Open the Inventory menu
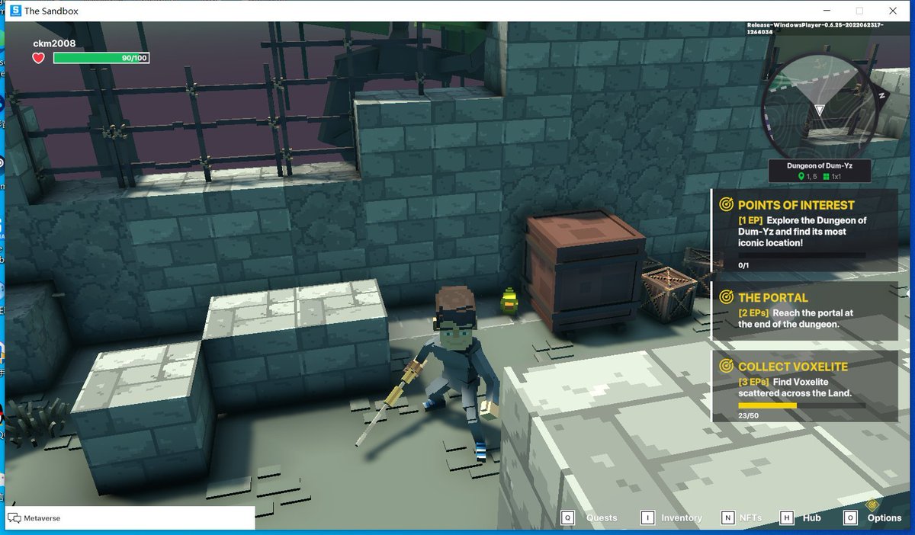This screenshot has width=915, height=535. pos(682,517)
